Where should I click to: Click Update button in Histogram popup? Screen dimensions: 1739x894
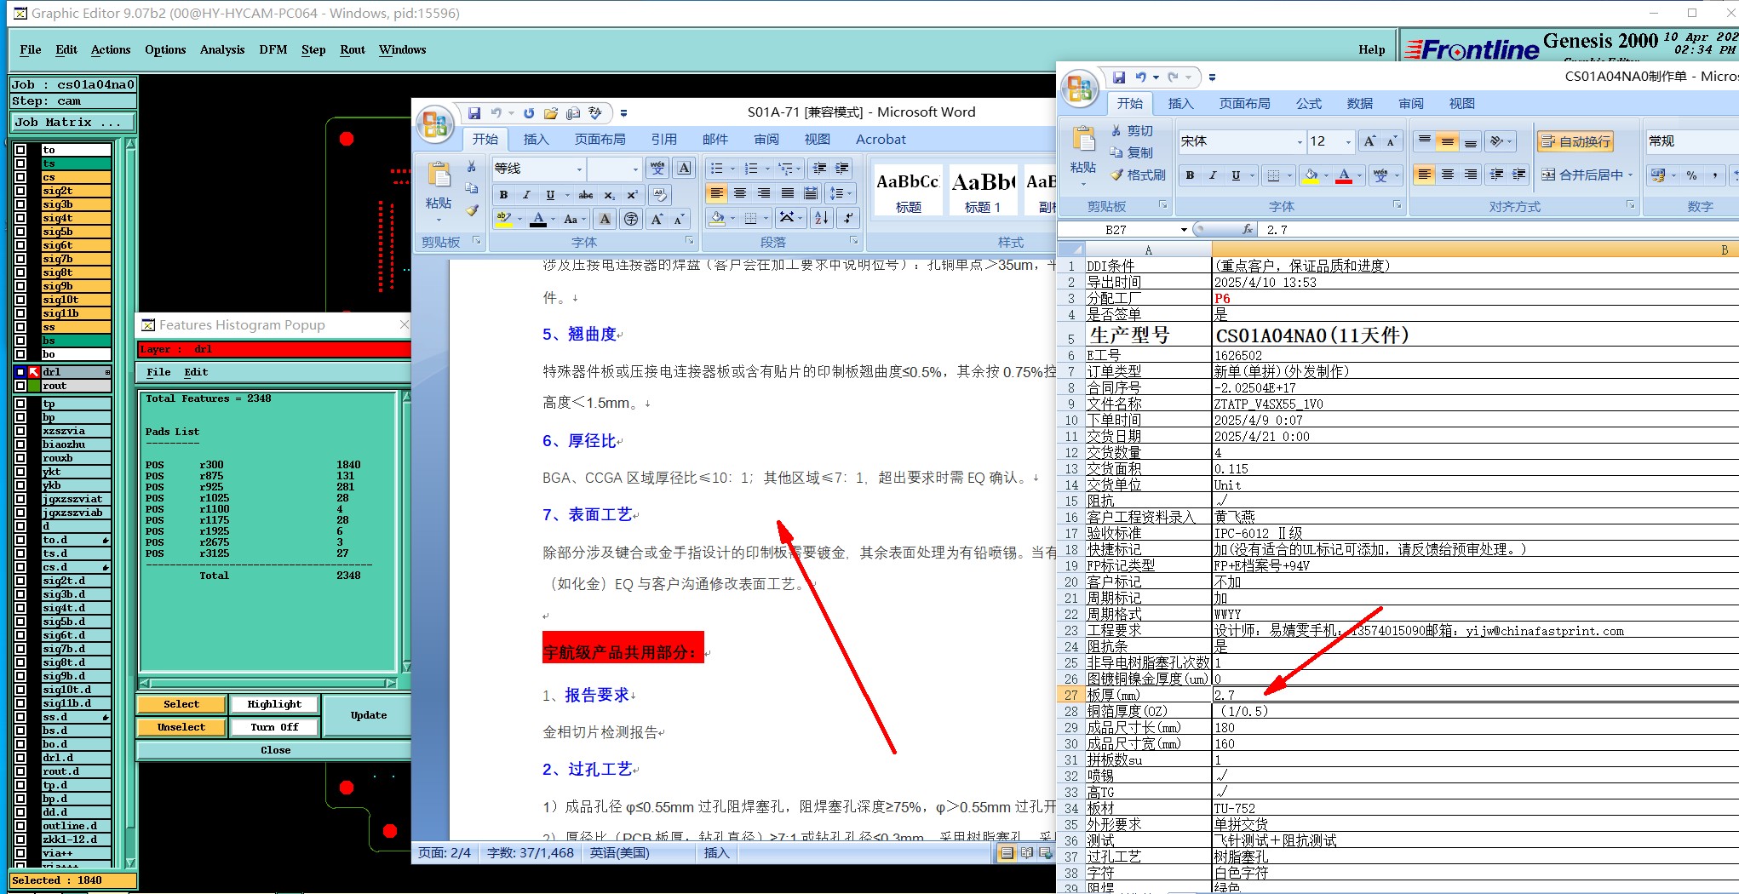pos(369,715)
